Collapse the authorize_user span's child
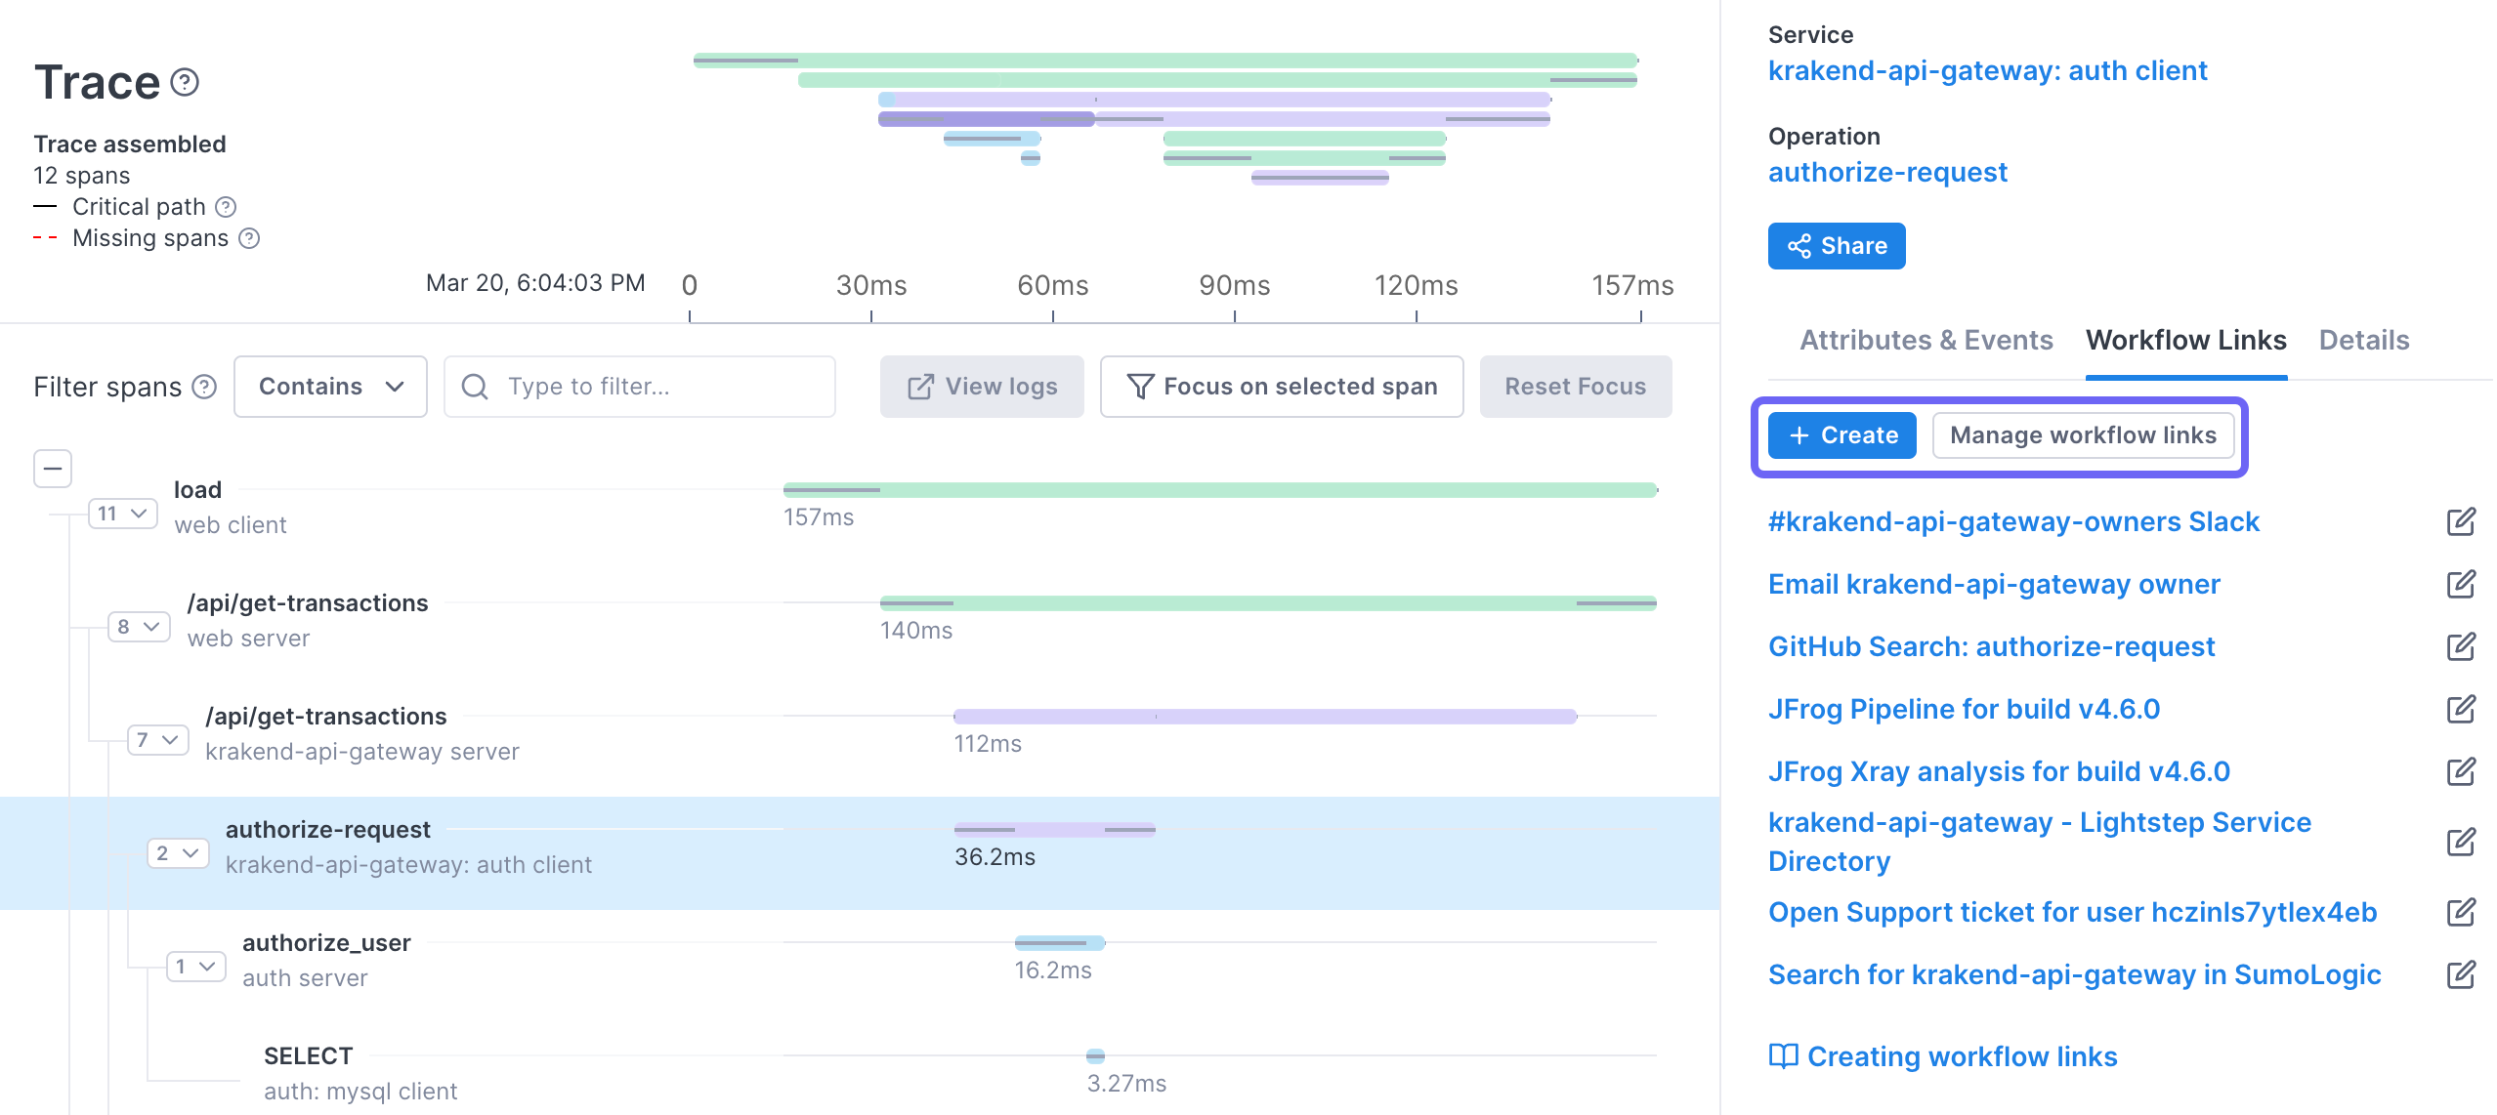 tap(195, 967)
